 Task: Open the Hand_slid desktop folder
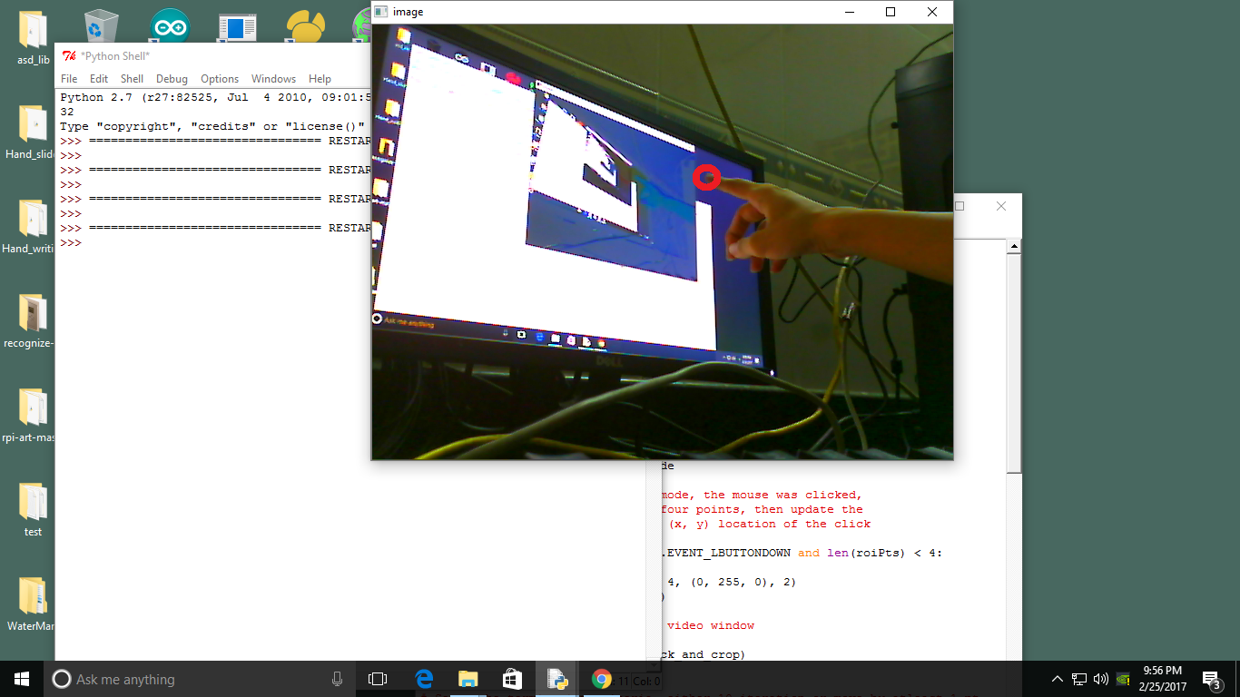[33, 132]
